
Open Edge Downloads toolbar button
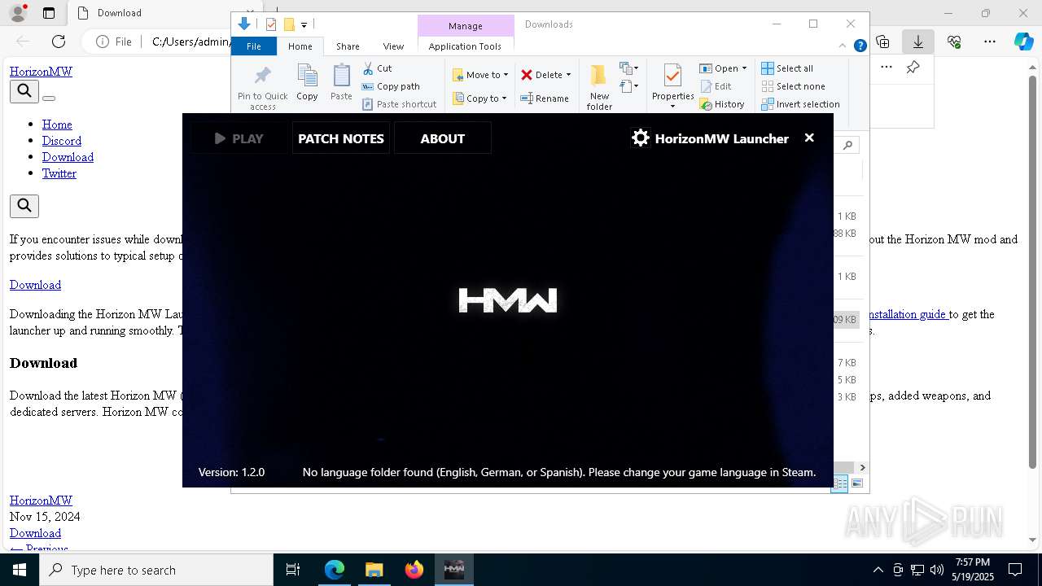pos(918,42)
